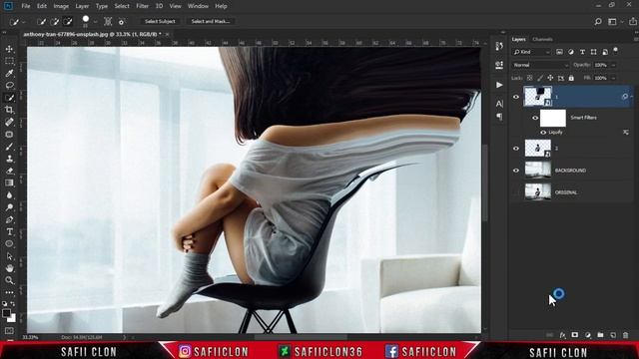The width and height of the screenshot is (639, 359).
Task: Show the ORIGINAL layer
Action: 516,192
